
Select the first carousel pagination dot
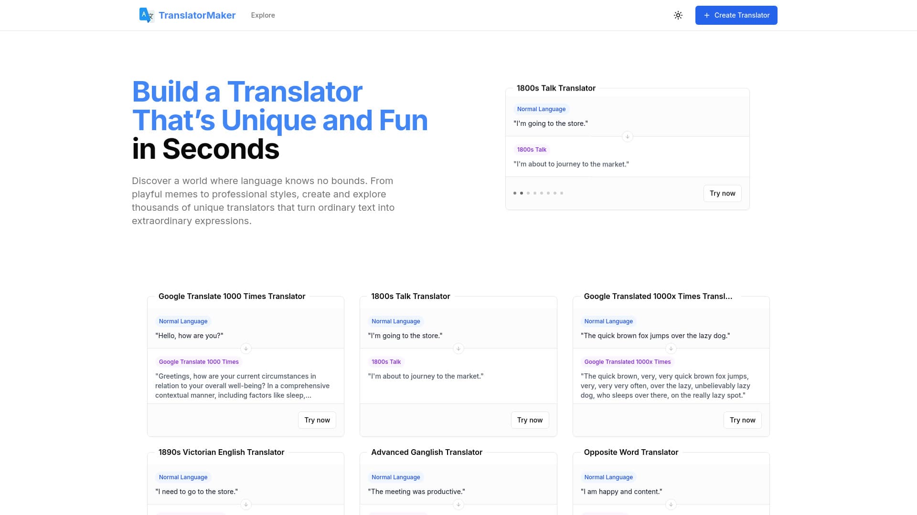coord(515,193)
